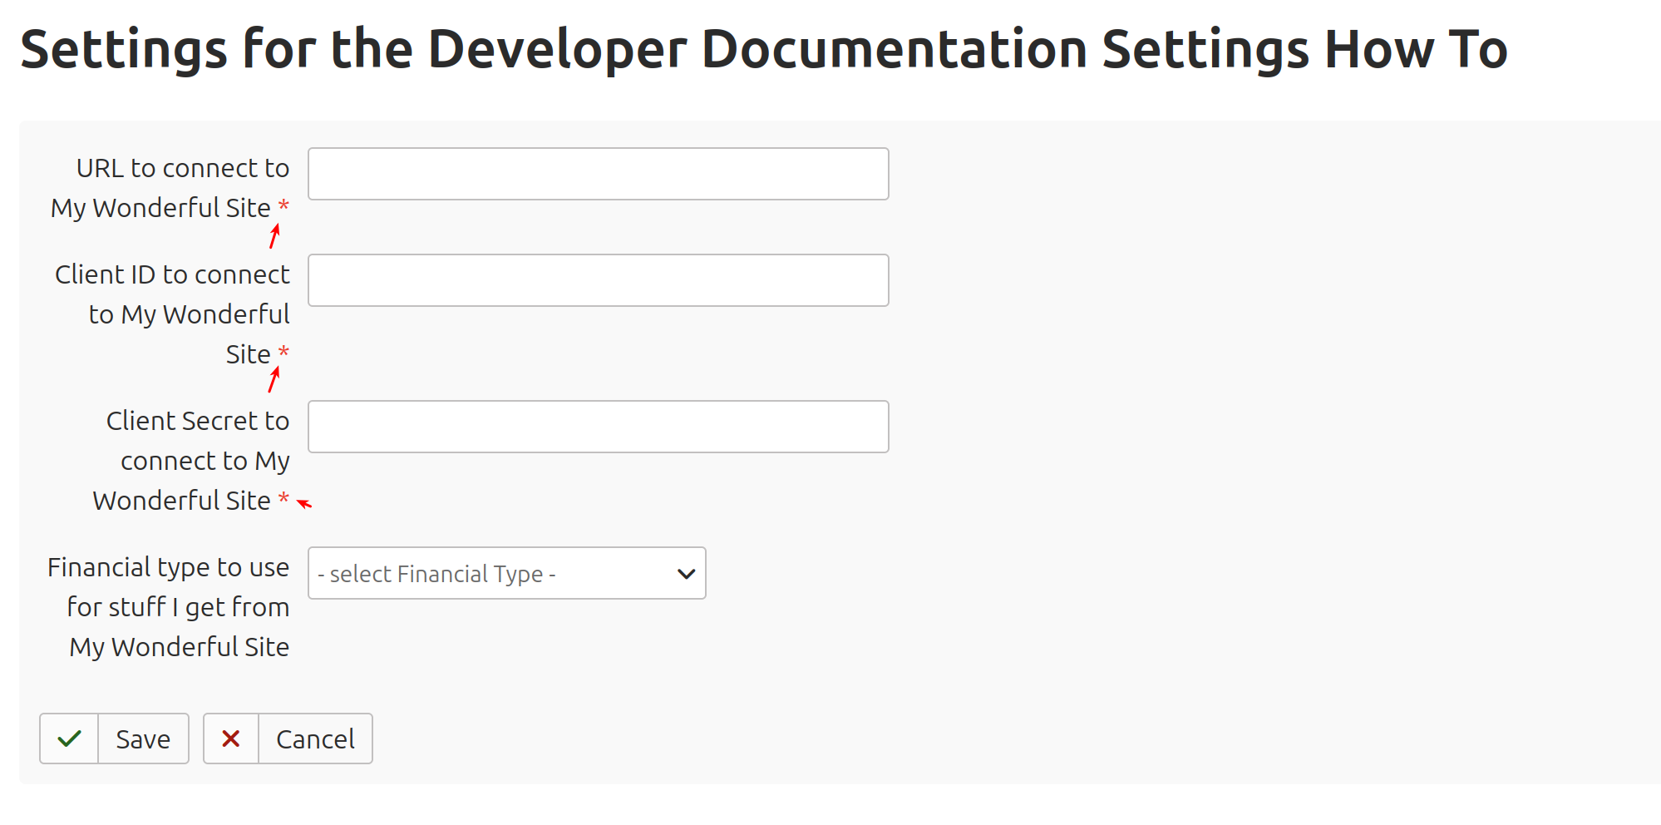Focus the Client Secret input field
The width and height of the screenshot is (1661, 825).
598,427
